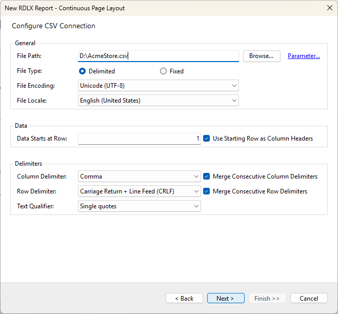Viewport: 338px width, 314px height.
Task: Expand the Text Qualifier dropdown
Action: click(x=139, y=206)
